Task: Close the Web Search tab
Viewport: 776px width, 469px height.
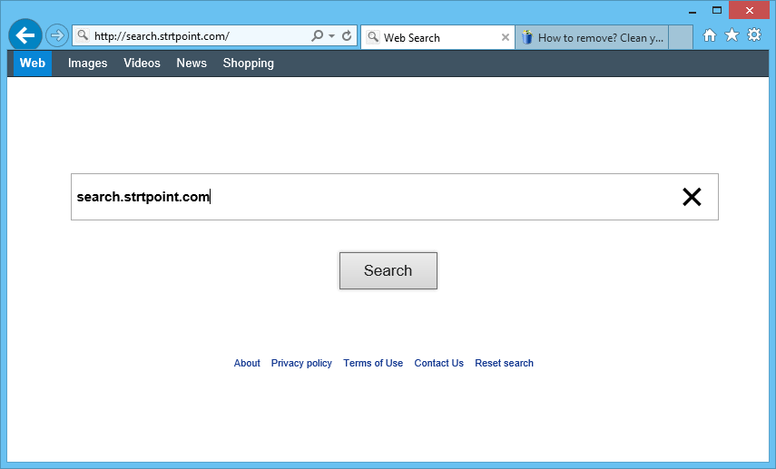Action: click(506, 37)
